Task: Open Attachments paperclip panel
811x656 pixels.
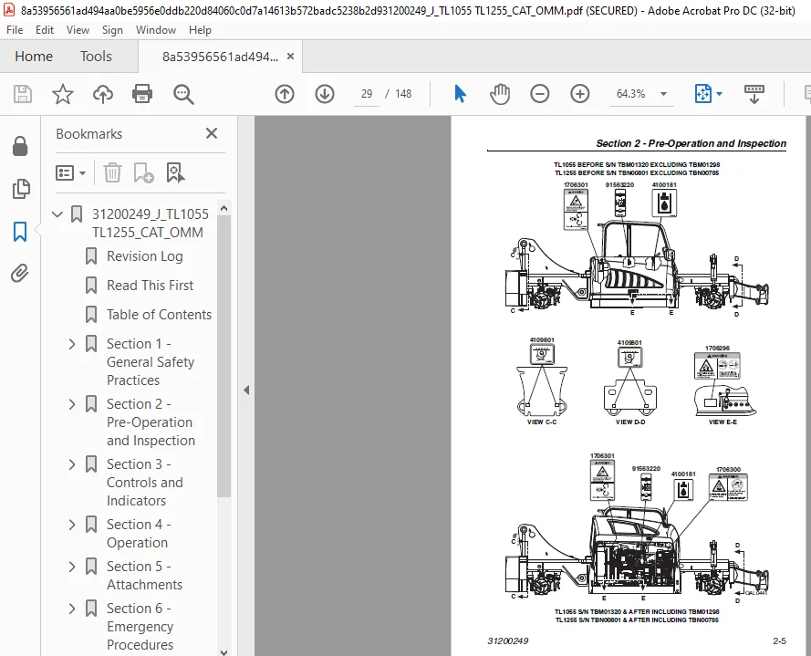Action: [x=20, y=273]
